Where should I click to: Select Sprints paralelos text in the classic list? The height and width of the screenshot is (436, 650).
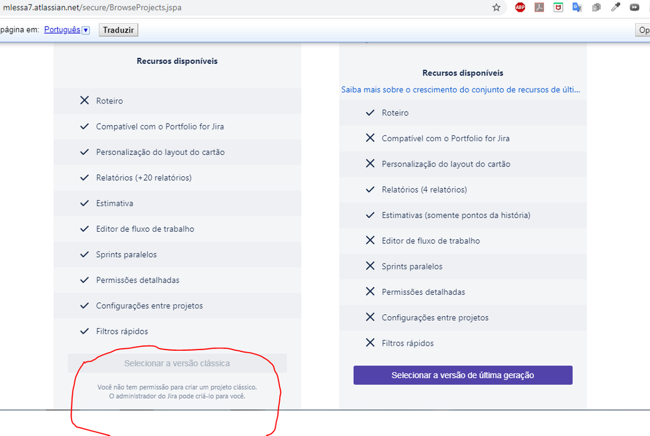point(126,255)
